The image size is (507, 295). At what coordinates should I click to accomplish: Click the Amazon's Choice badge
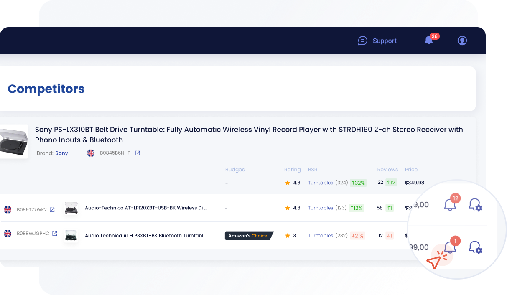pyautogui.click(x=249, y=236)
